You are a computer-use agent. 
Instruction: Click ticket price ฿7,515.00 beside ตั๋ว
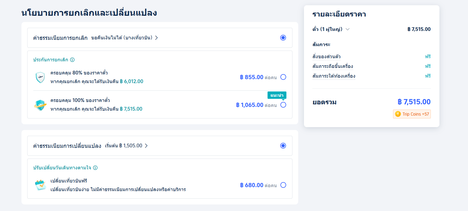click(419, 29)
